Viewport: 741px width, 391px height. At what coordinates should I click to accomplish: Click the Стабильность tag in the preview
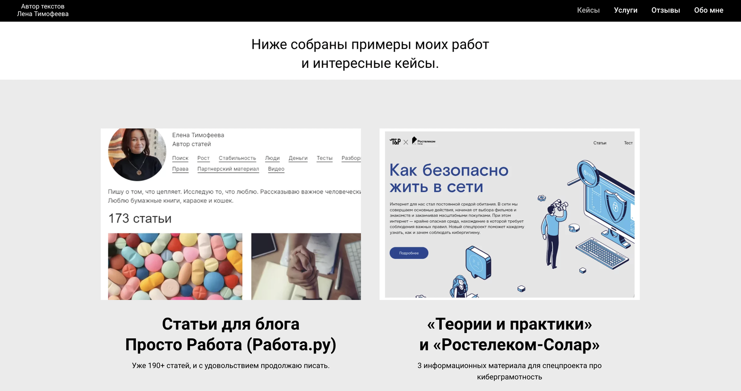[x=237, y=158]
